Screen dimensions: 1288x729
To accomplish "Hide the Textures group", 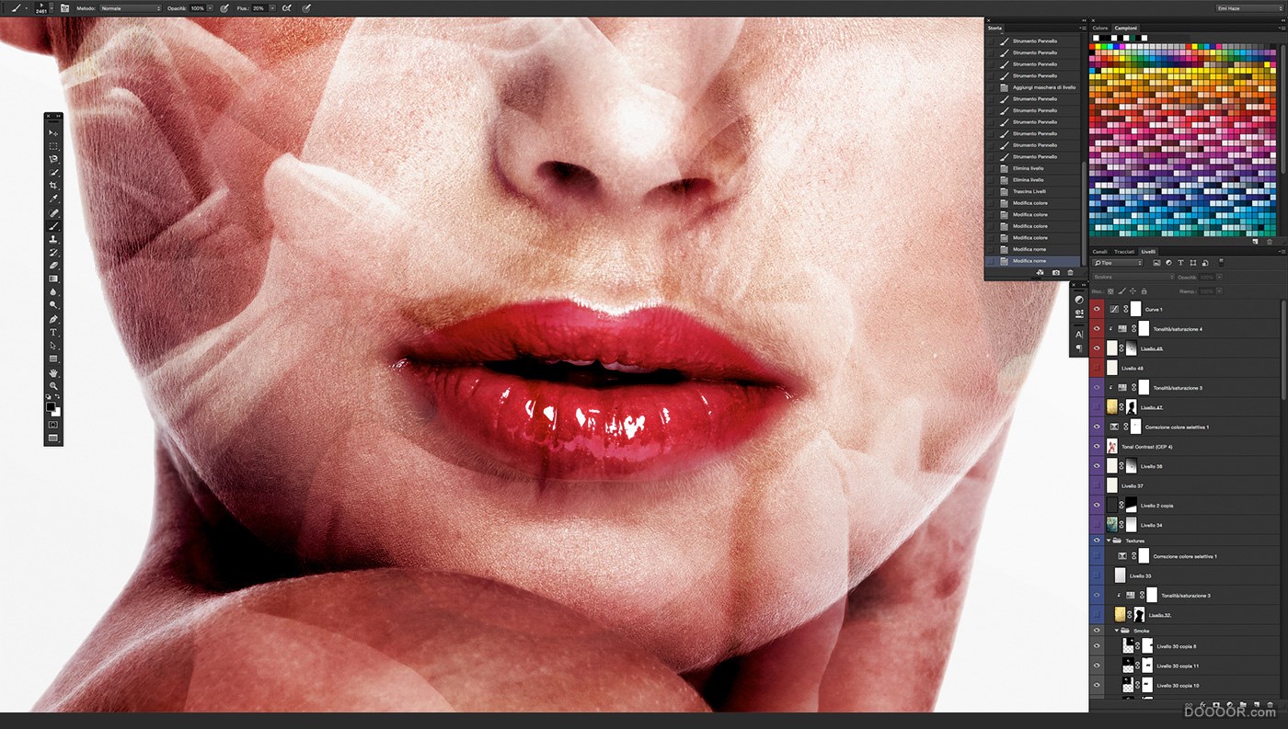I will pos(1096,541).
